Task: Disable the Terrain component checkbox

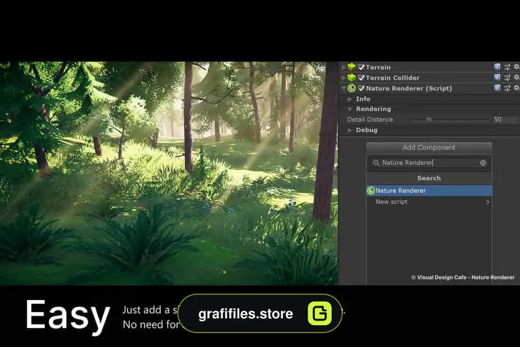Action: click(x=361, y=67)
